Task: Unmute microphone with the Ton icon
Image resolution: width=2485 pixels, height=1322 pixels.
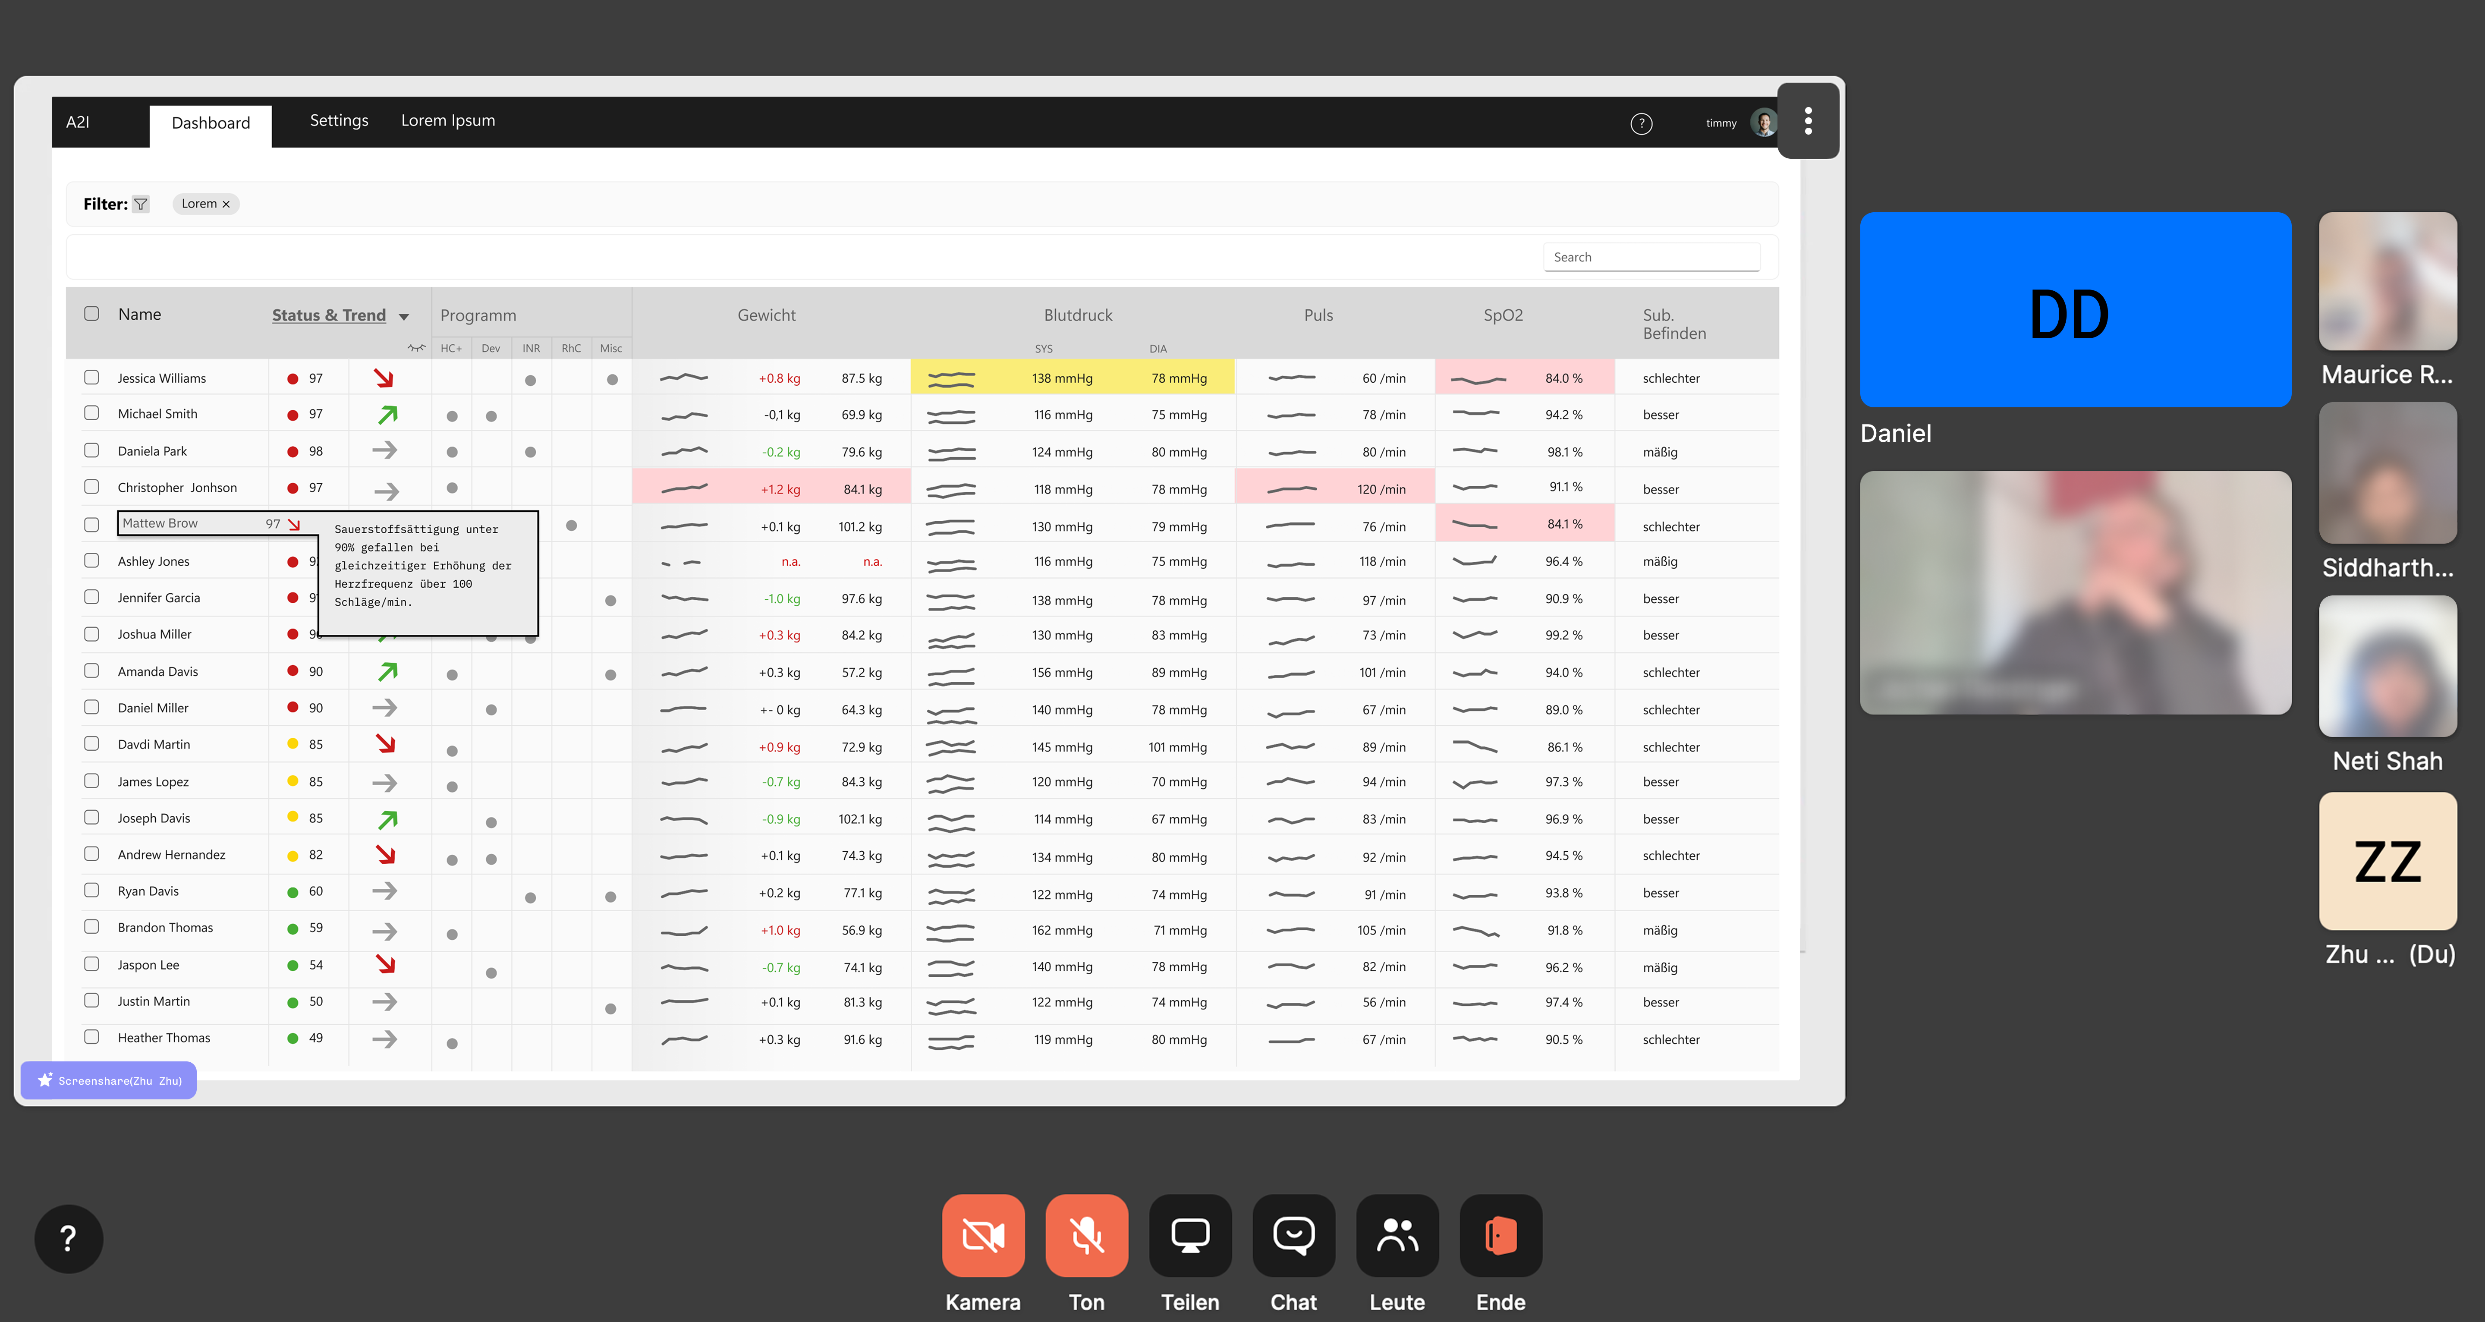Action: 1086,1235
